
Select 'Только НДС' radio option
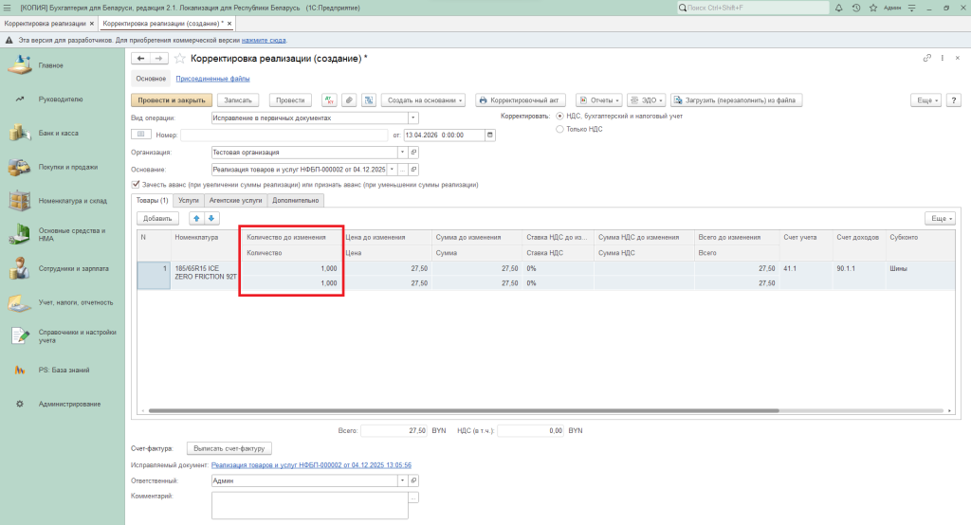(559, 128)
